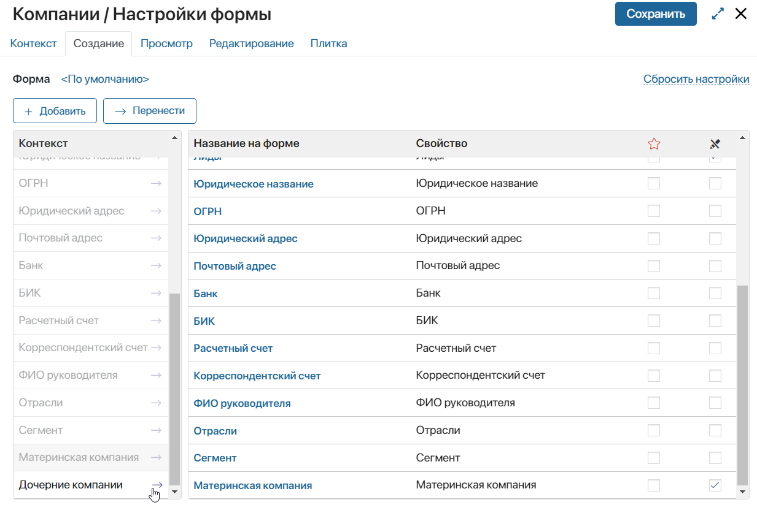Click the Перенести button

coord(149,111)
